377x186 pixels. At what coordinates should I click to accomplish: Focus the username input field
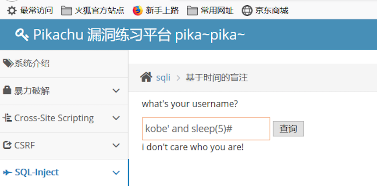coord(206,129)
